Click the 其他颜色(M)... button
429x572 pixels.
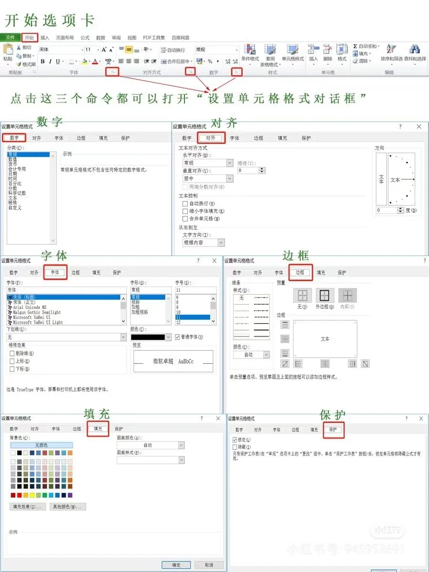click(x=68, y=507)
